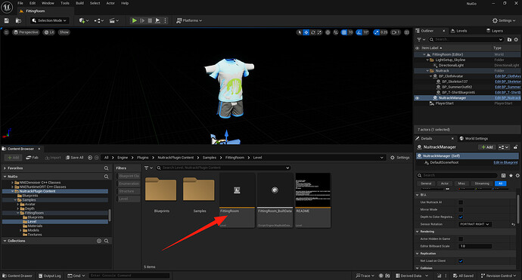The height and width of the screenshot is (280, 522).
Task: Toggle visibility eye for NuitrackManager
Action: click(x=417, y=98)
